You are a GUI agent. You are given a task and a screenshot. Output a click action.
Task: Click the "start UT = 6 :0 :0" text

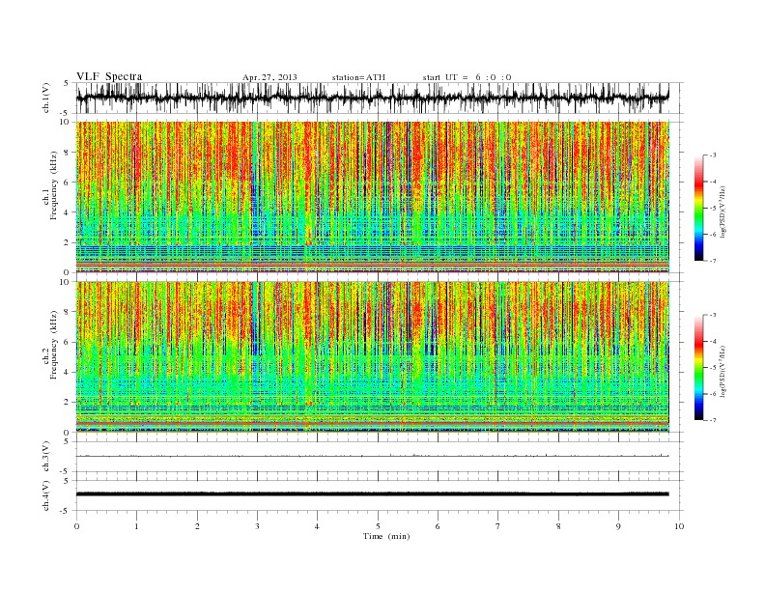(x=467, y=77)
